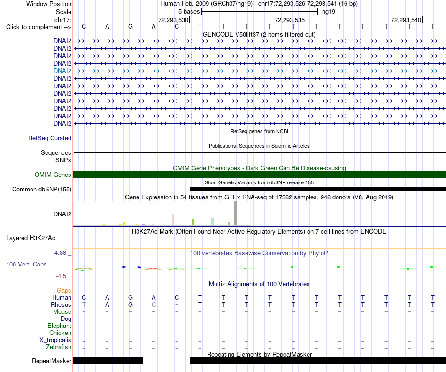Click the 4.88 PhyloP upper value
Viewport: 446px width, 372px height.
pos(60,253)
